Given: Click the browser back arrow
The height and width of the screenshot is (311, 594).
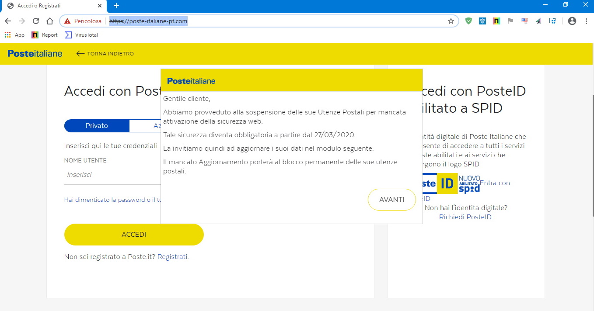Looking at the screenshot, I should 7,21.
